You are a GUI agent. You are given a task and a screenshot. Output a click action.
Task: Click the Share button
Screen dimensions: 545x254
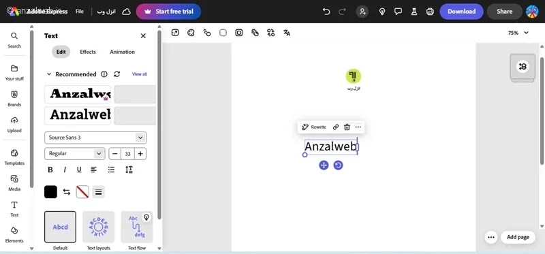click(x=504, y=12)
